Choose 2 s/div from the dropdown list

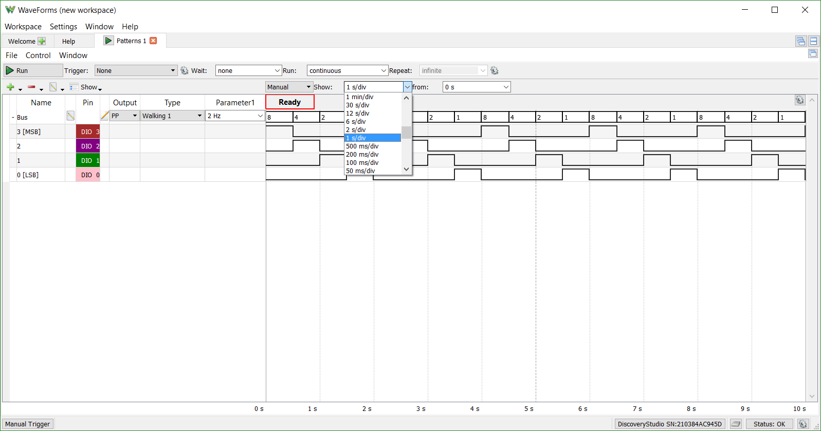[373, 129]
